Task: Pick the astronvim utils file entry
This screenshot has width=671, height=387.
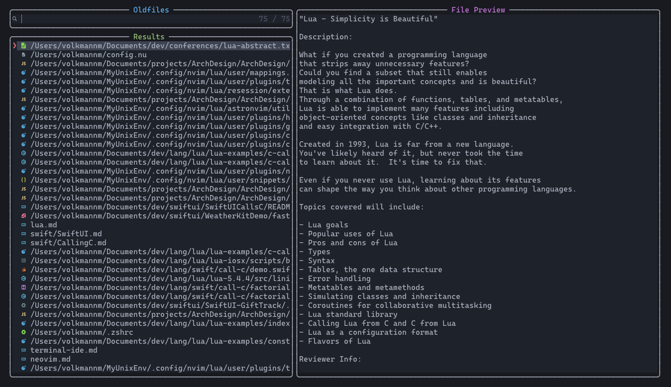Action: [x=159, y=108]
